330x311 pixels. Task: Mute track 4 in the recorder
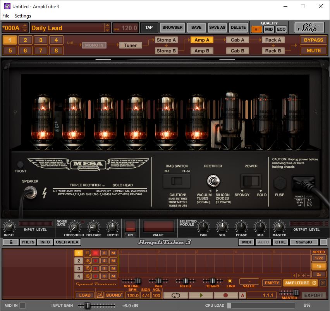click(x=113, y=276)
